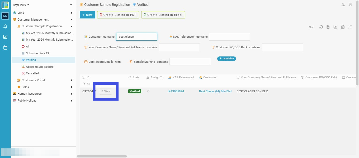Open the Cancelled registrations list
The height and width of the screenshot is (158, 359).
[32, 73]
